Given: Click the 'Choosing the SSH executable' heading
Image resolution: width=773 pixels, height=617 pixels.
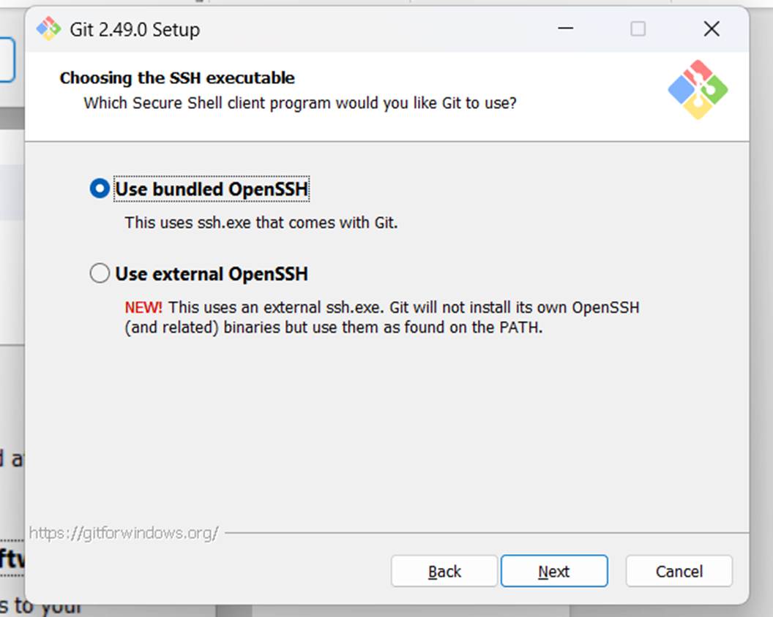Looking at the screenshot, I should 177,78.
